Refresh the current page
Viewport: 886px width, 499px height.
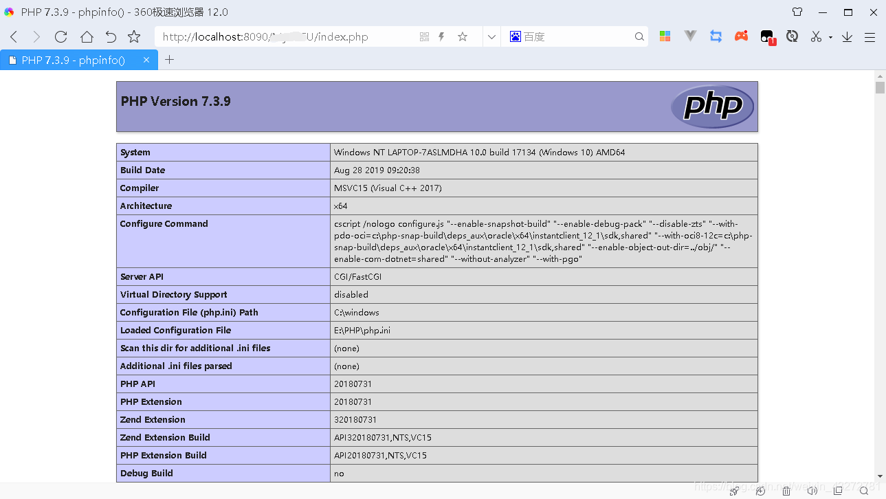point(60,36)
